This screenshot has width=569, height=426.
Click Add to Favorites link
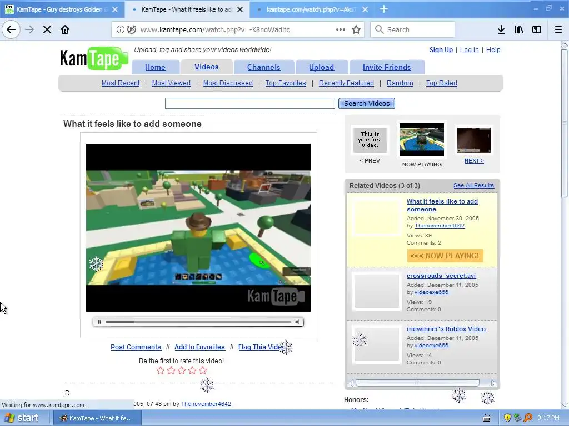pos(199,347)
